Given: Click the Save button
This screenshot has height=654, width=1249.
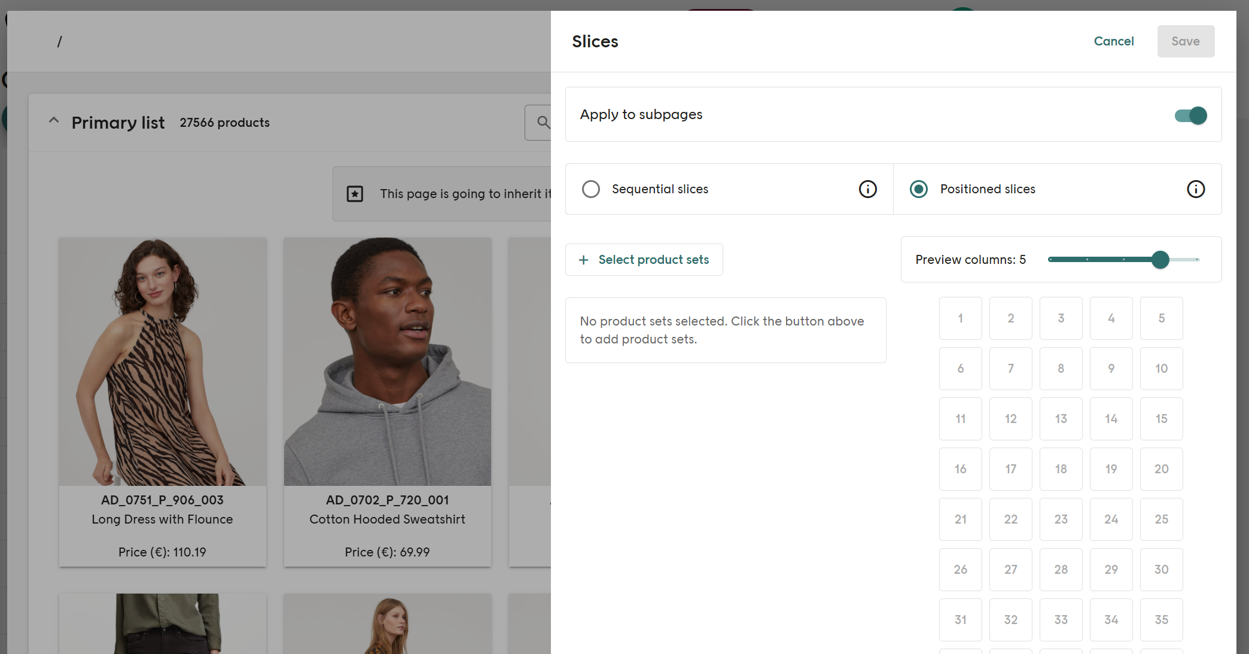Looking at the screenshot, I should tap(1185, 41).
